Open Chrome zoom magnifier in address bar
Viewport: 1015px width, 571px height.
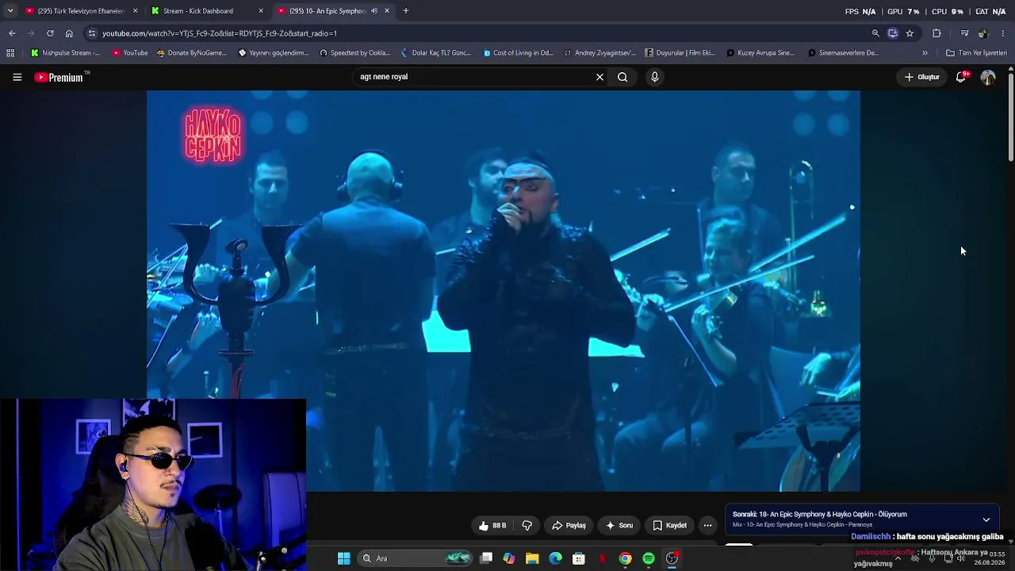875,33
